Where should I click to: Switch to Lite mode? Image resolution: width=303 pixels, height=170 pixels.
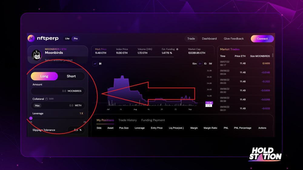click(x=67, y=39)
